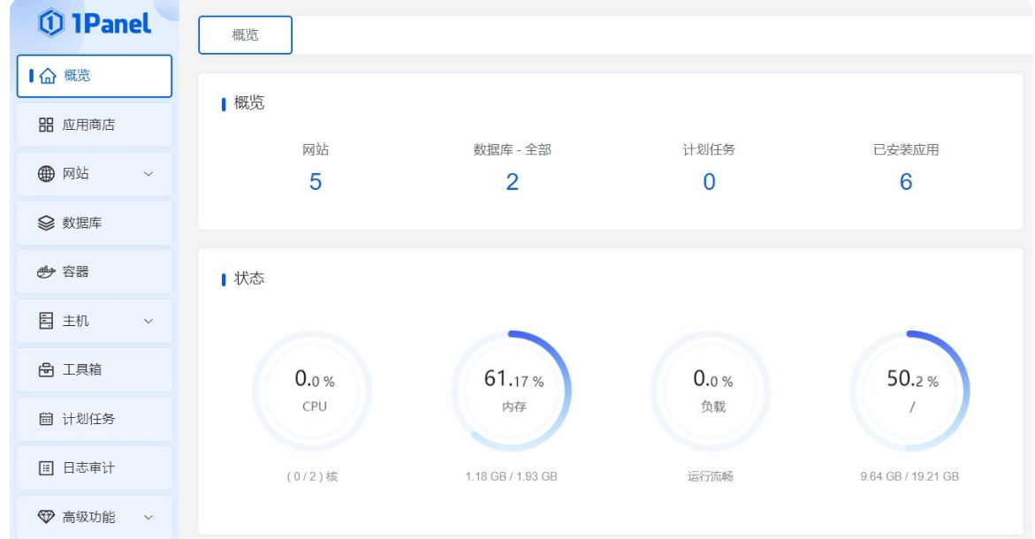
Task: Click the 主机 server icon
Action: (47, 321)
